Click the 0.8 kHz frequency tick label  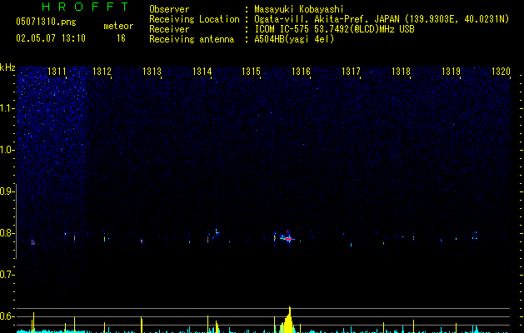click(7, 233)
